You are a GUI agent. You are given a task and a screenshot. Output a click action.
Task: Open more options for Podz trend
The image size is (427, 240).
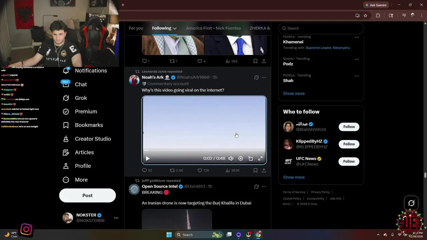tap(357, 59)
